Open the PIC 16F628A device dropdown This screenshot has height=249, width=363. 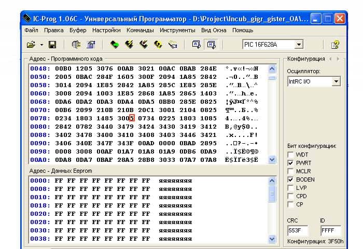[299, 44]
